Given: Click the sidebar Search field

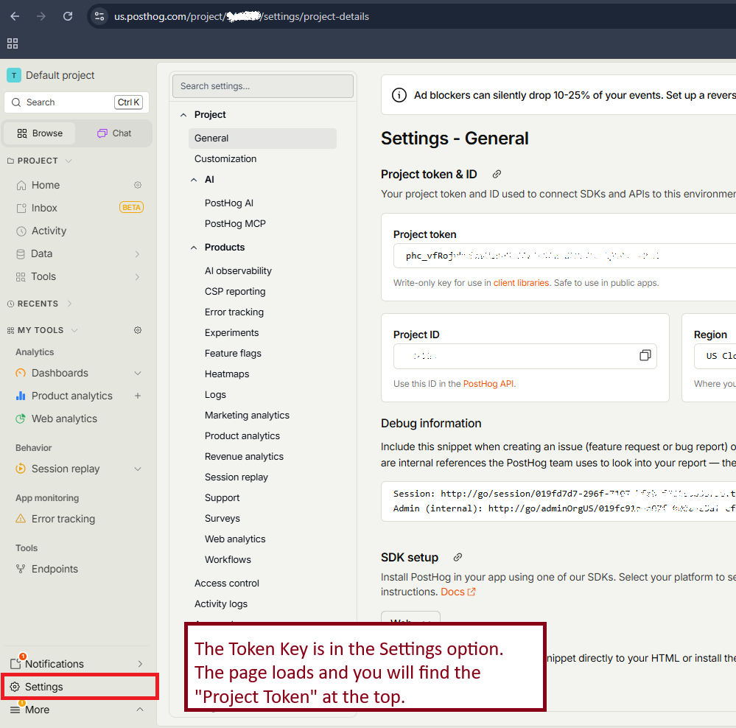Looking at the screenshot, I should point(77,102).
